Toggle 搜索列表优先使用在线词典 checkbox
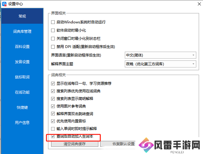 pos(53,91)
